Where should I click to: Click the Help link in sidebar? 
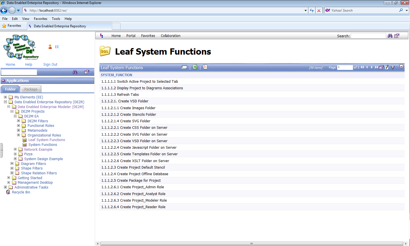(x=28, y=65)
